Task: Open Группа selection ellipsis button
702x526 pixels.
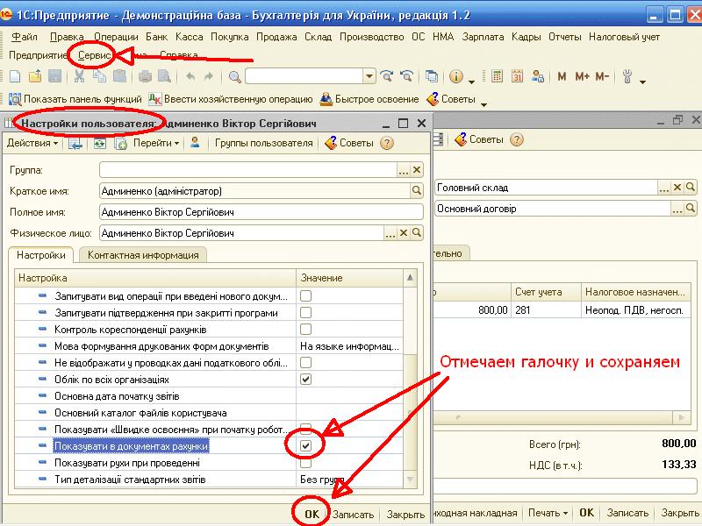Action: pos(404,170)
